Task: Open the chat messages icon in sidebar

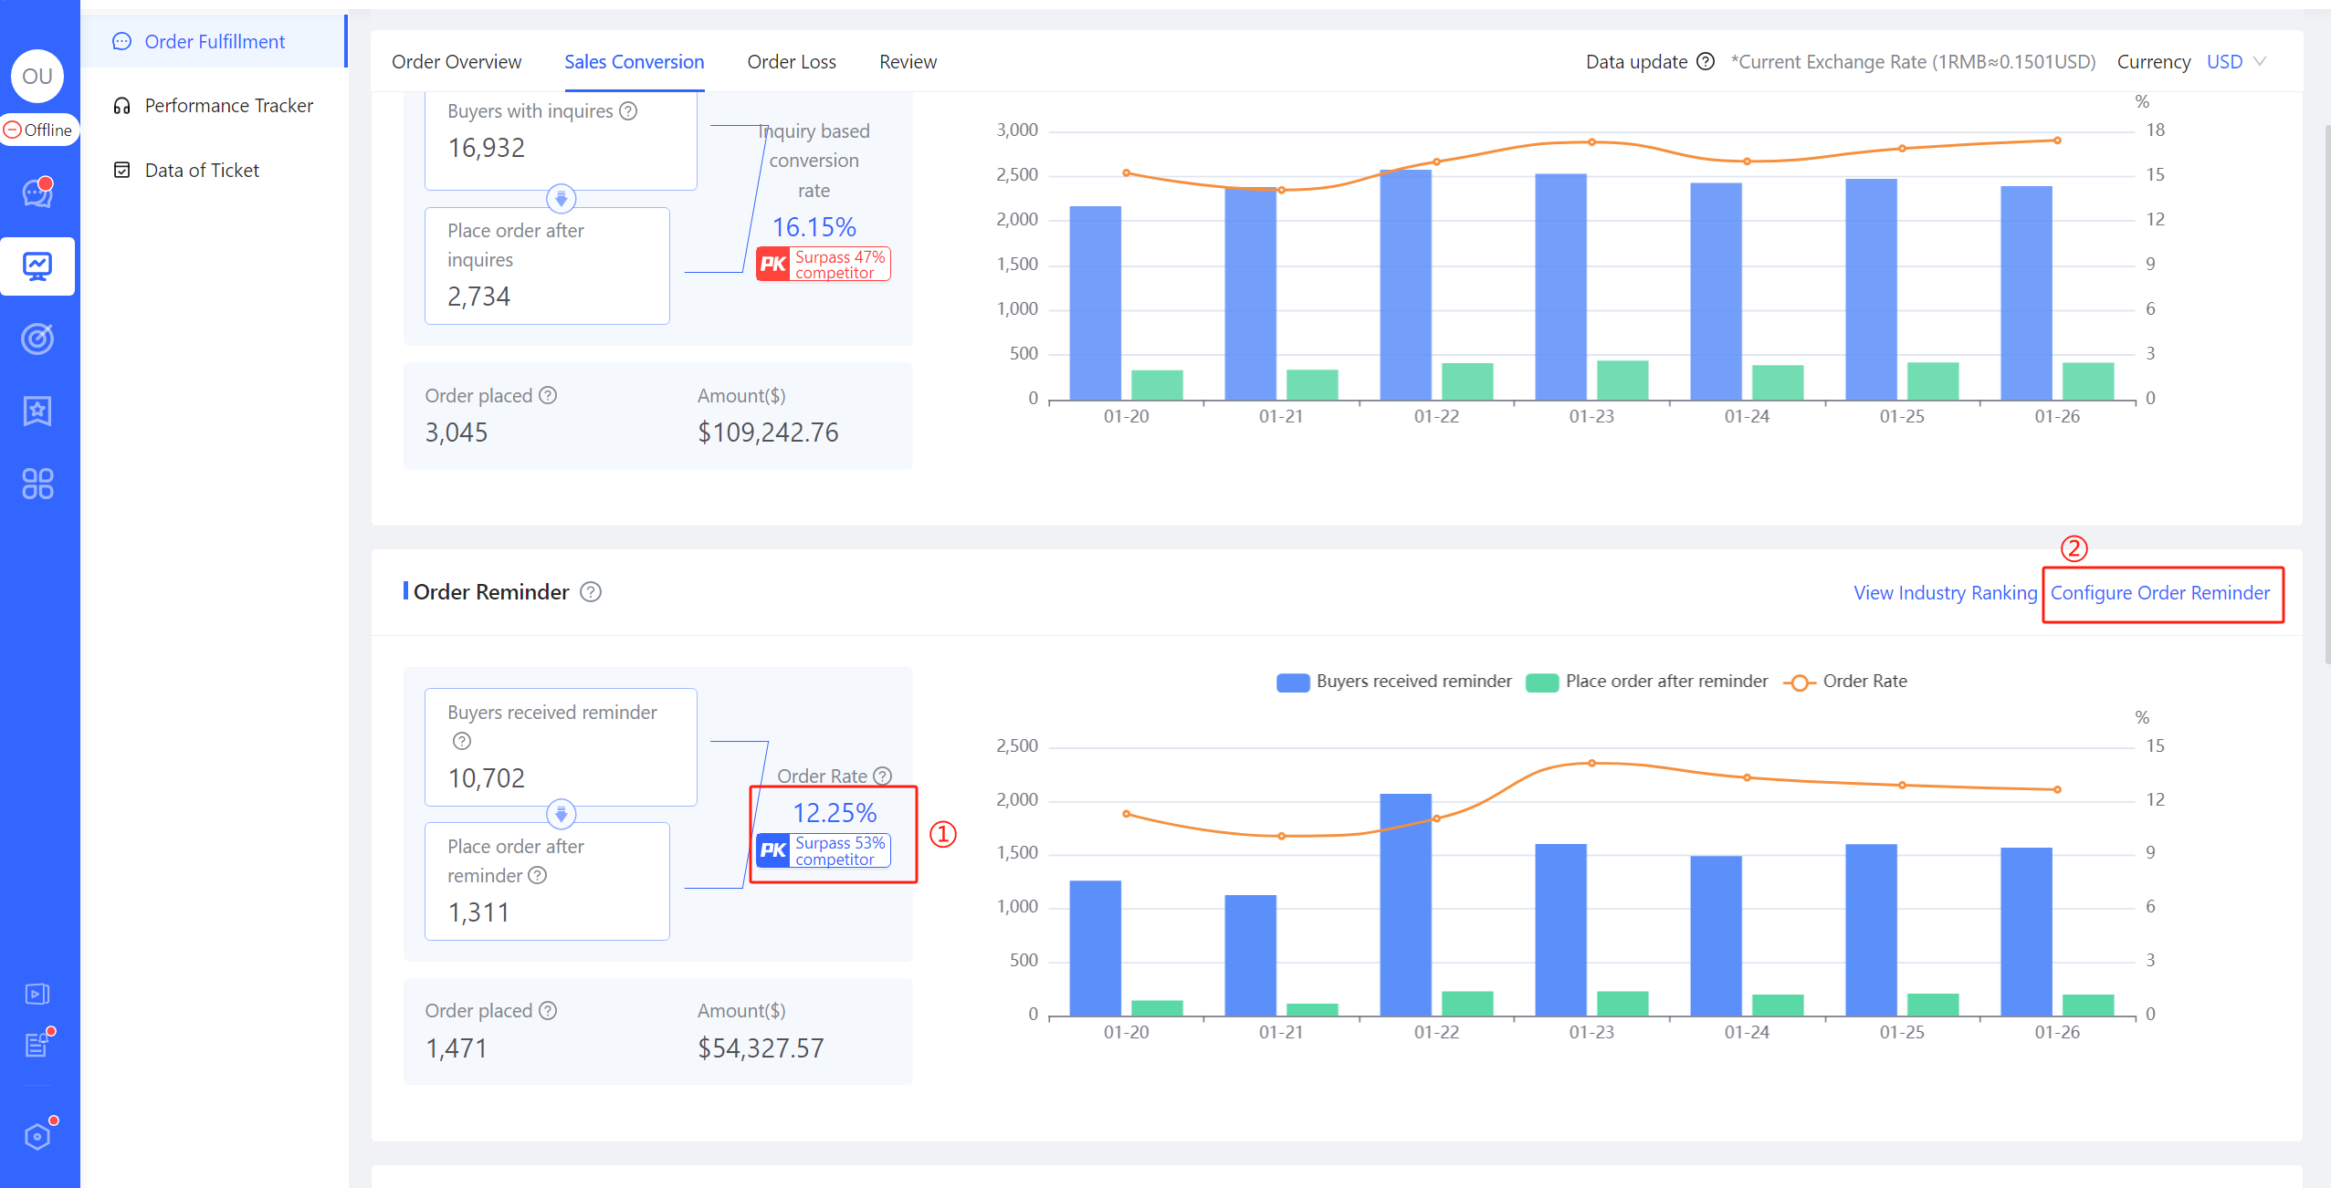Action: pos(37,192)
